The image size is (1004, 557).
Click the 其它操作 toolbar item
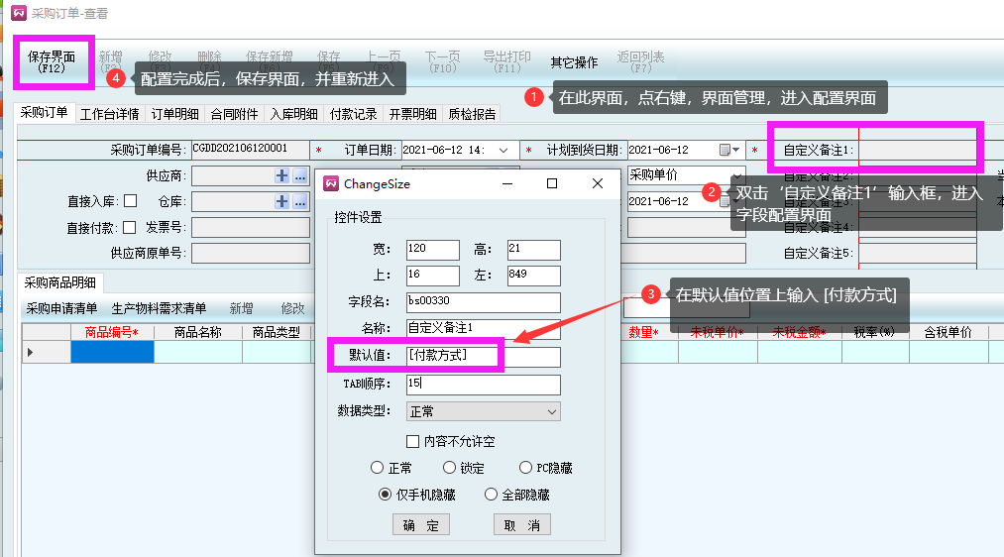pos(574,62)
